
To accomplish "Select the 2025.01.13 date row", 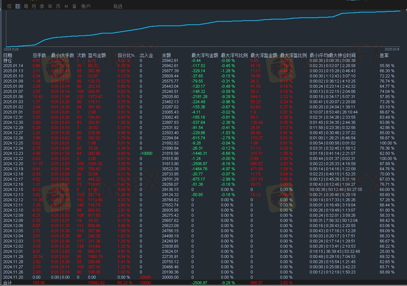I will 13,71.
